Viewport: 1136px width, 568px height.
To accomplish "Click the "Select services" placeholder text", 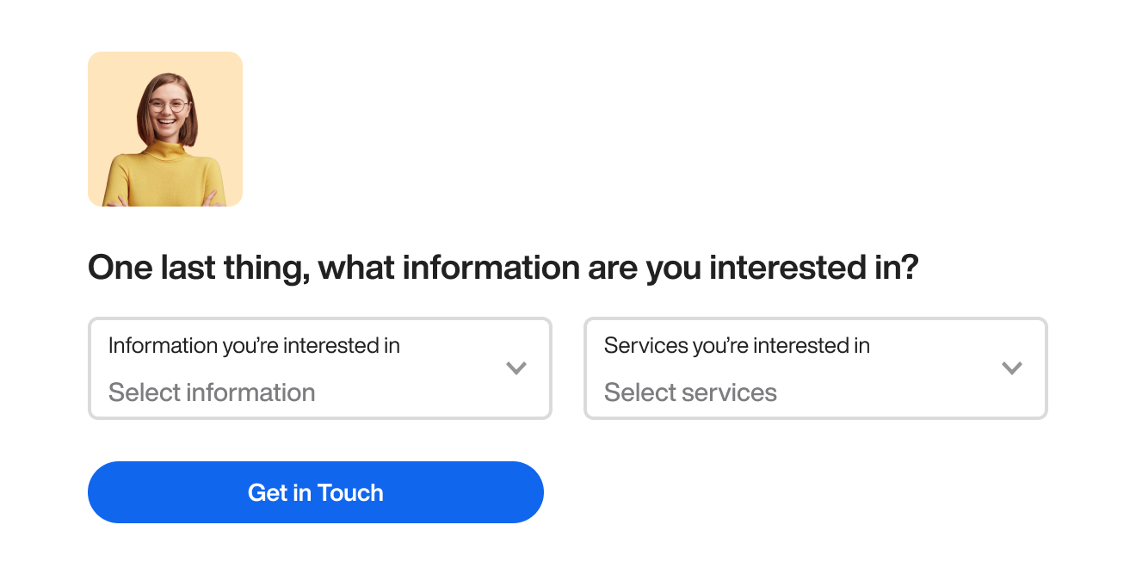I will click(690, 392).
